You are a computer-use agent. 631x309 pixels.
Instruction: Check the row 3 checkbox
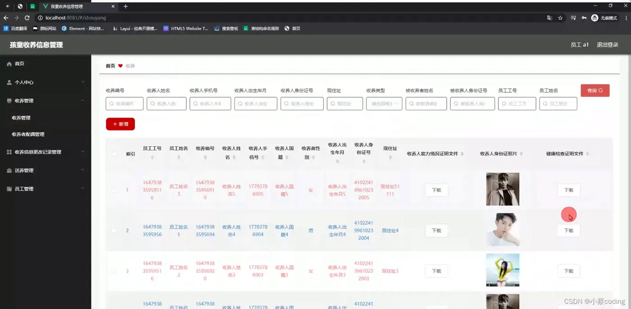(114, 271)
